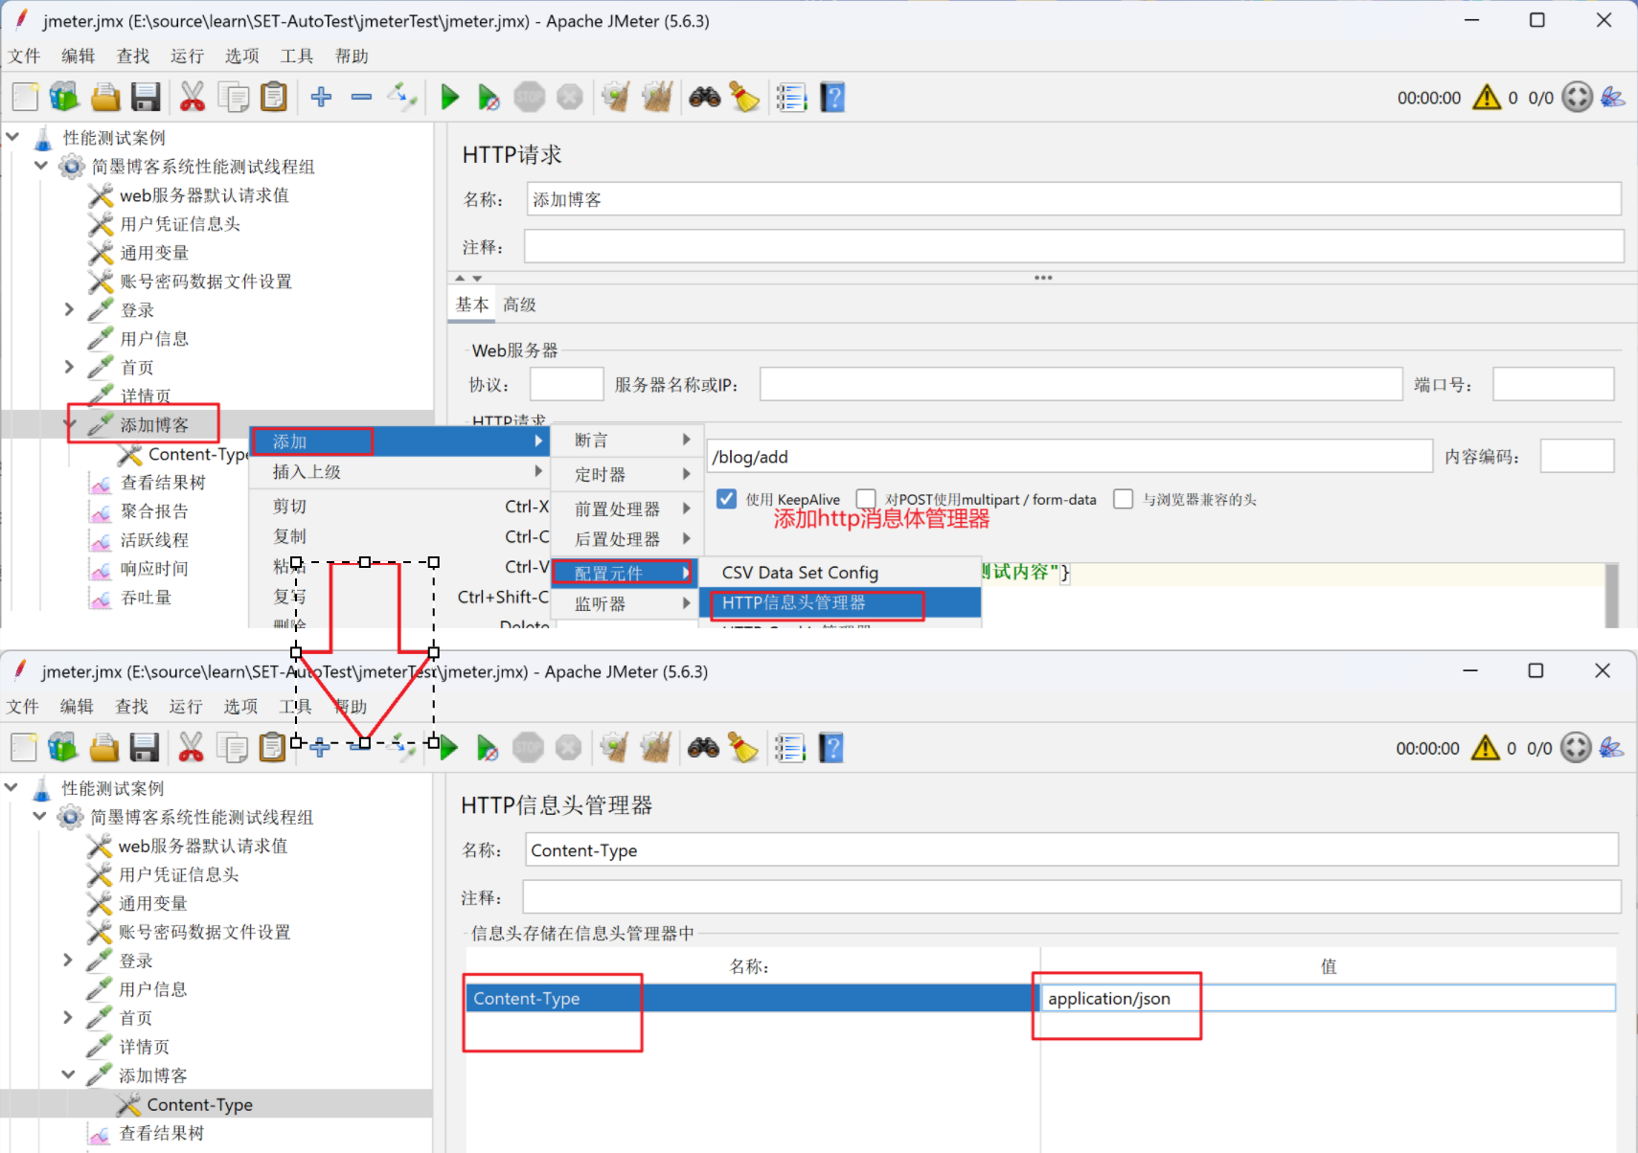Open 文件 menu in top window
Viewport: 1638px width, 1153px height.
pos(24,56)
